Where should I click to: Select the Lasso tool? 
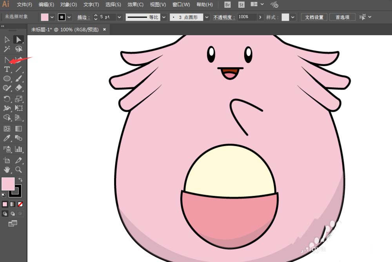pos(19,49)
